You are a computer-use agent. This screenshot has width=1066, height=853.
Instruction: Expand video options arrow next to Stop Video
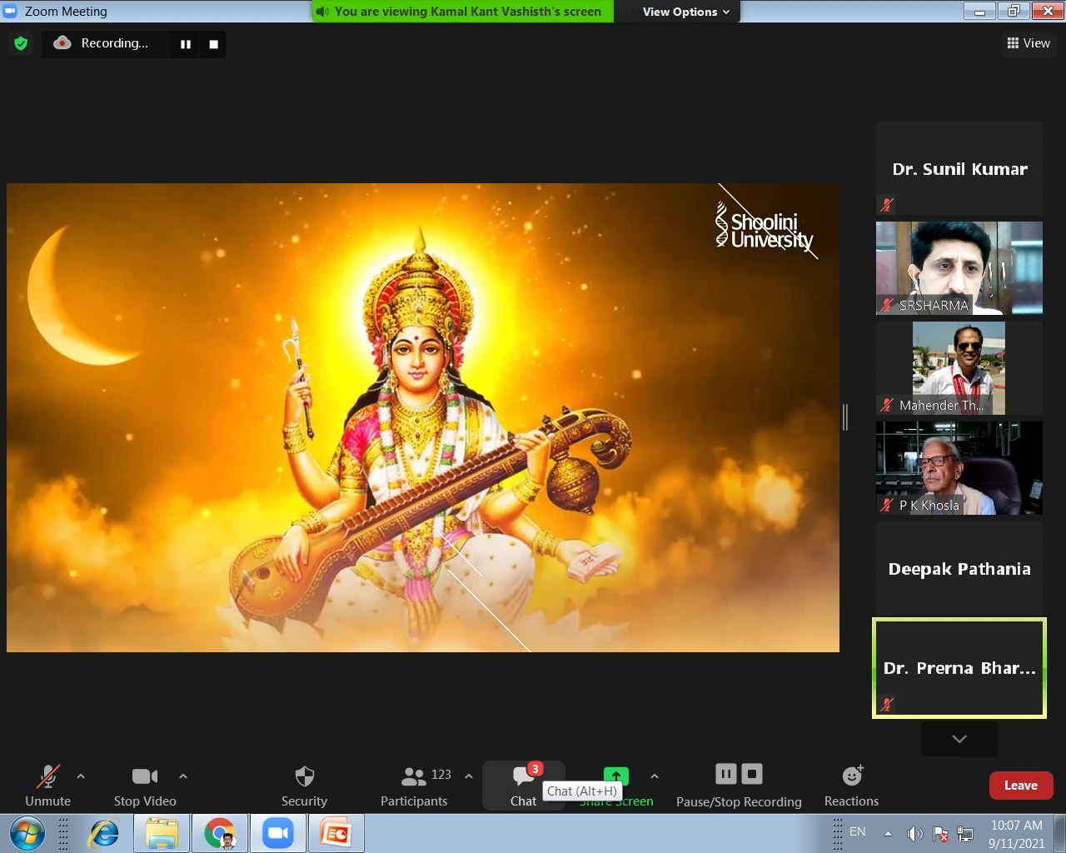click(x=183, y=776)
